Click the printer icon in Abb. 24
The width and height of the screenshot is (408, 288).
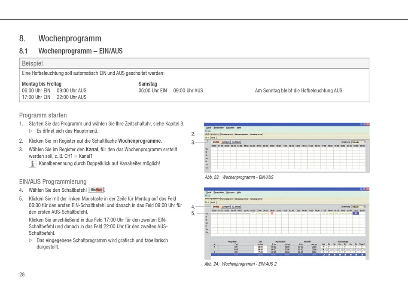pos(209,195)
